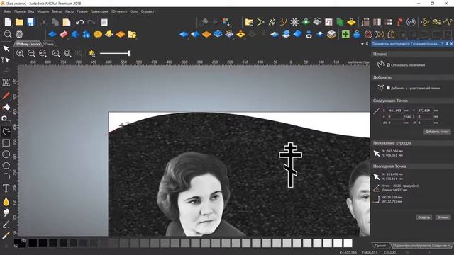Click the Добавить точку button

point(437,132)
